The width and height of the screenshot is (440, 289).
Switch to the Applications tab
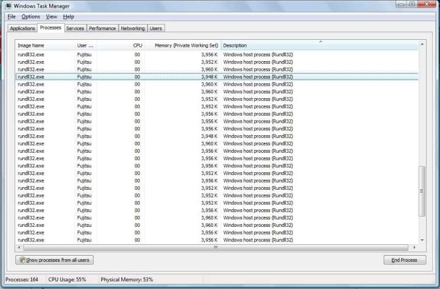coord(22,28)
